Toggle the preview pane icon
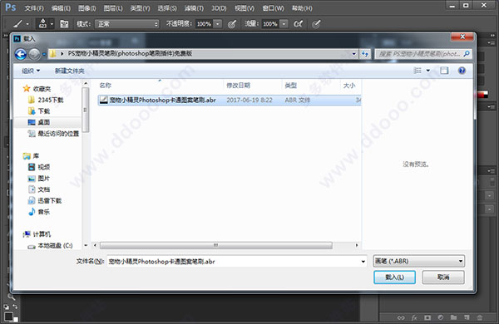Image resolution: width=499 pixels, height=324 pixels. (444, 71)
